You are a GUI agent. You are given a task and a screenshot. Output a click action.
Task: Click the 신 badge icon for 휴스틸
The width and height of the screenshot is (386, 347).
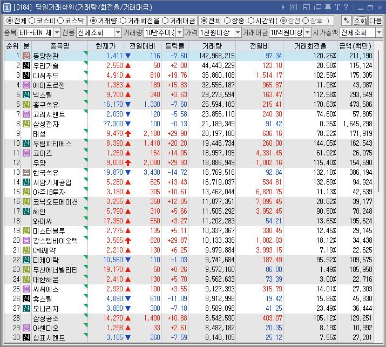point(26,298)
